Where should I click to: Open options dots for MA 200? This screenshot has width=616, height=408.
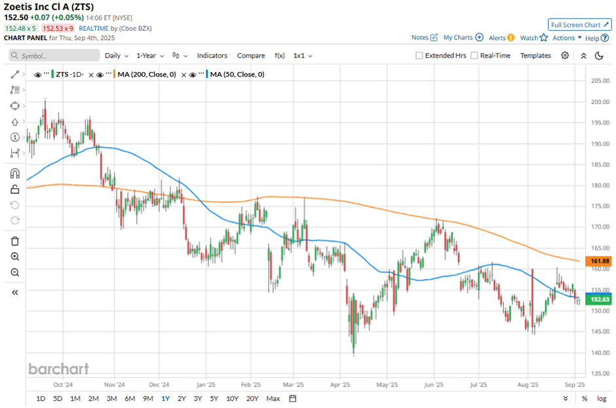pyautogui.click(x=108, y=73)
